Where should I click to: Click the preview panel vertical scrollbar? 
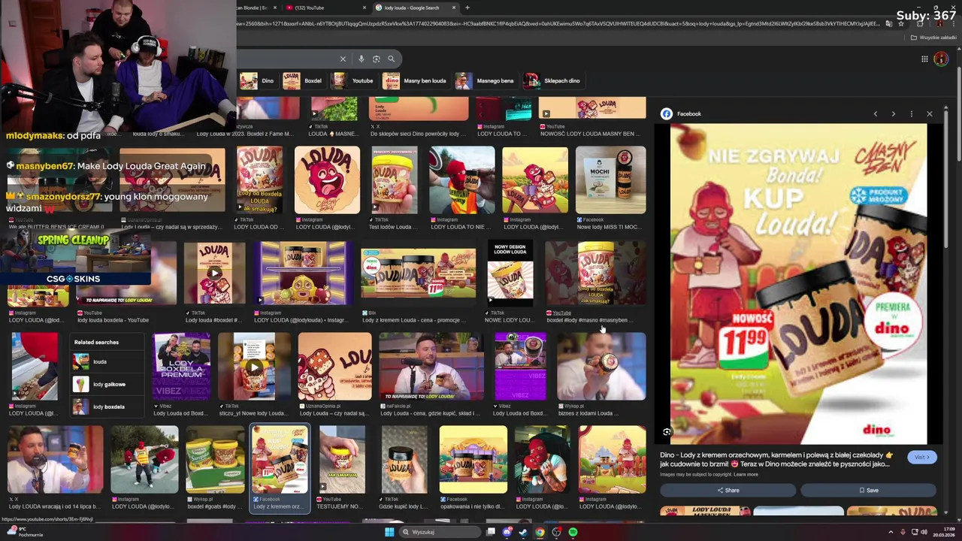point(945,180)
